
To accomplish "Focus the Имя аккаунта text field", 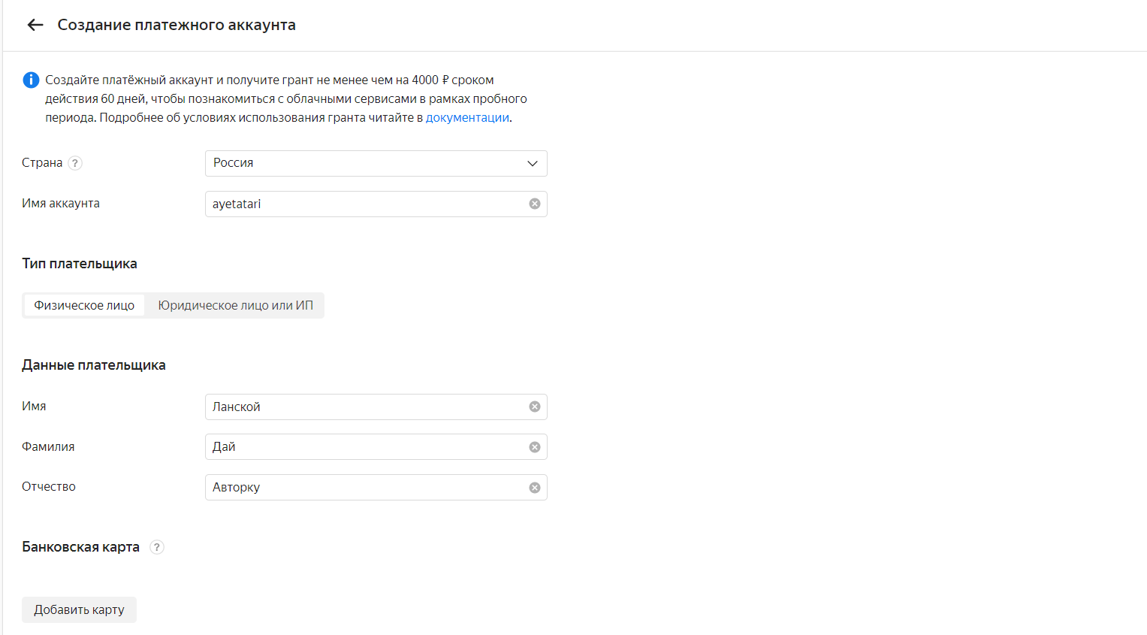I will click(364, 204).
